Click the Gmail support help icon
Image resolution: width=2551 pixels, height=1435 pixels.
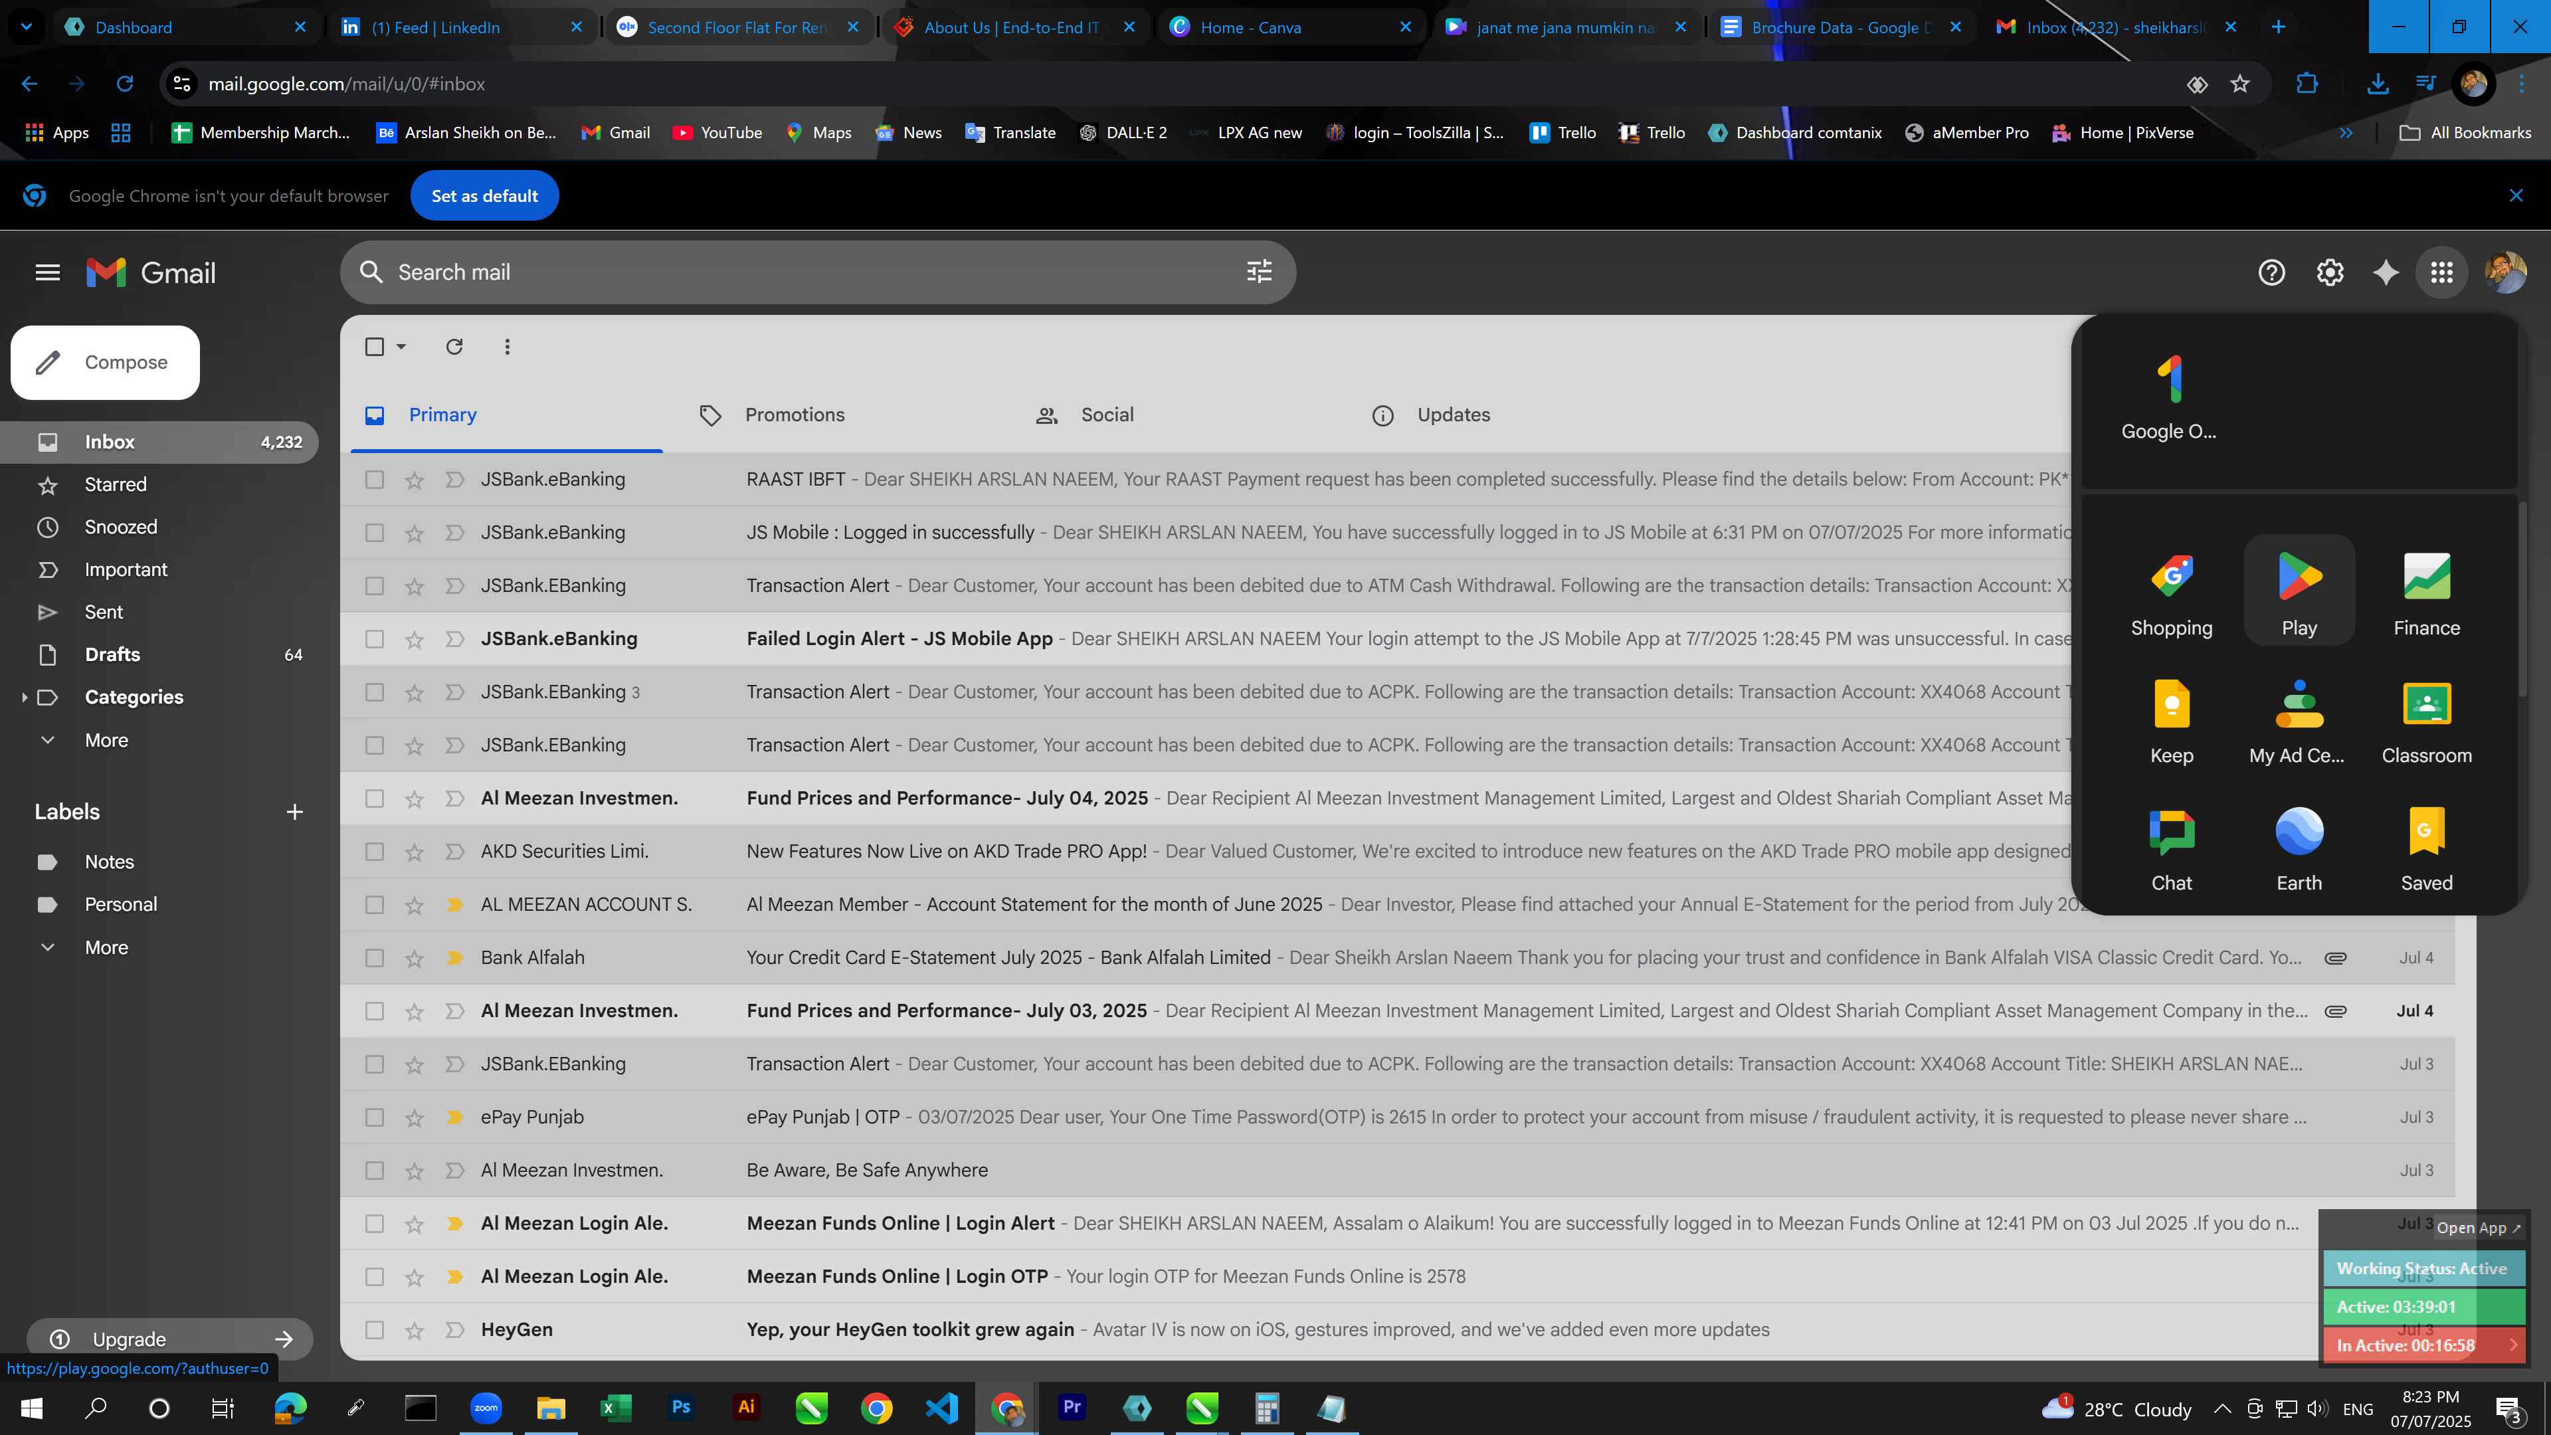2271,272
